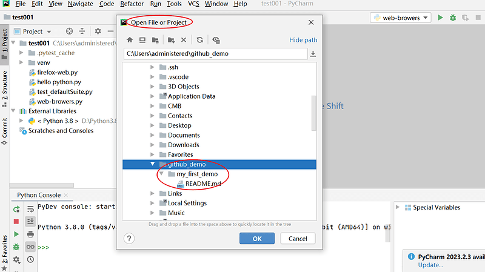The image size is (485, 272).
Task: Click the path input field
Action: pyautogui.click(x=216, y=54)
